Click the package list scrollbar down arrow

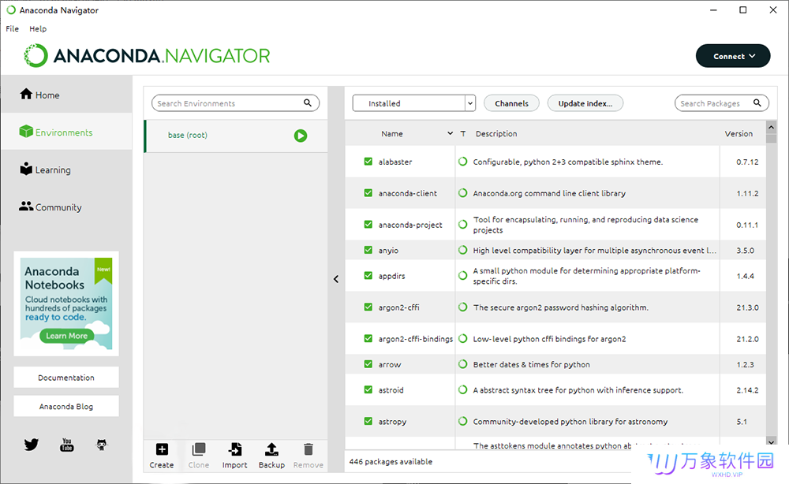772,441
